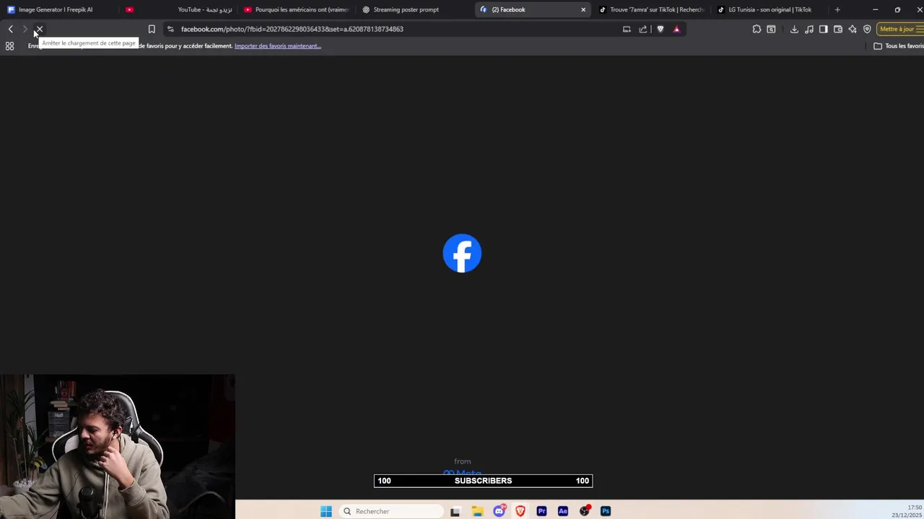
Task: Open the Brave Shields lion icon
Action: click(660, 29)
